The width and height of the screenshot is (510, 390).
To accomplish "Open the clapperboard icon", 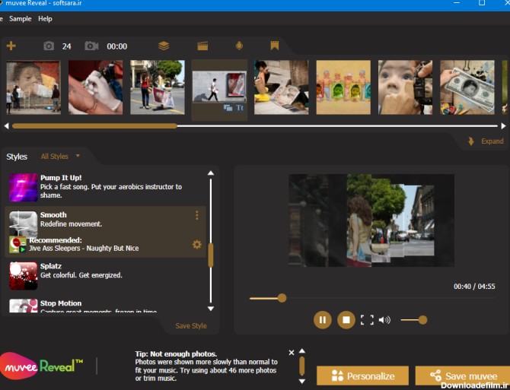I will point(202,46).
